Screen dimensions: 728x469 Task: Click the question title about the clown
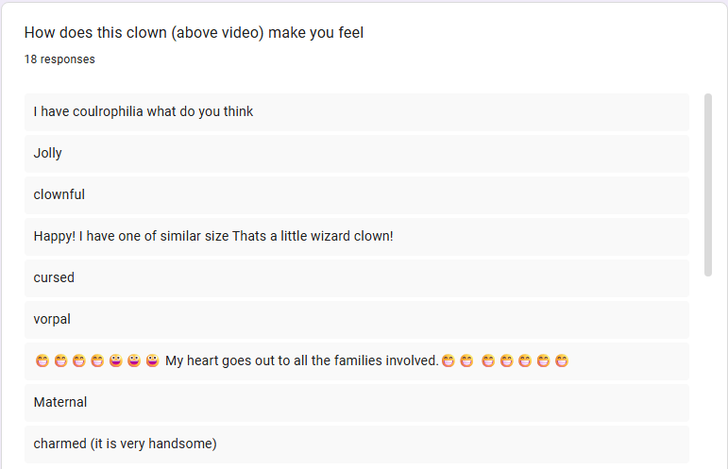[194, 33]
